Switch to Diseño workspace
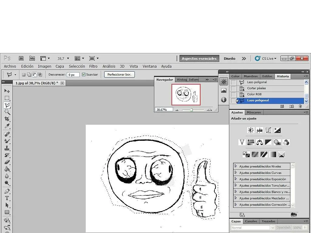Viewport: 311px width, 233px height. pos(230,59)
